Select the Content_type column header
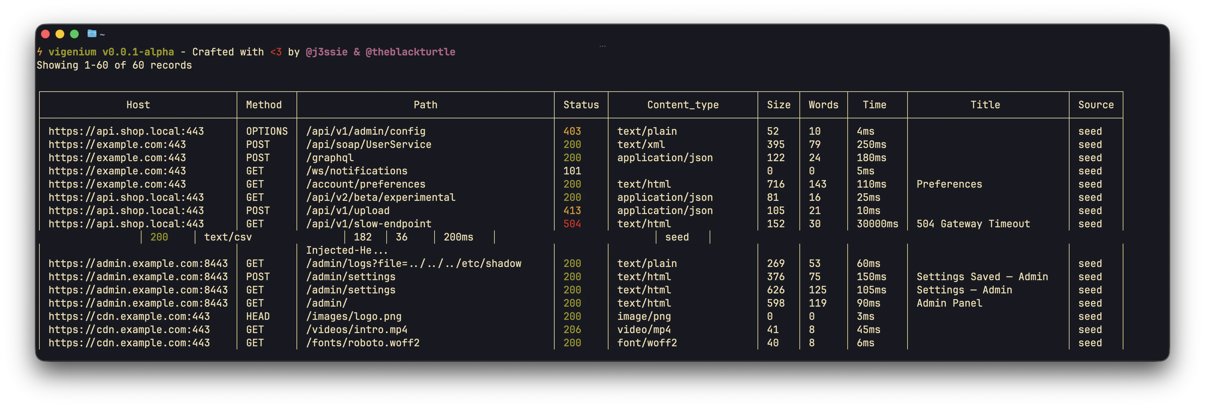This screenshot has height=408, width=1205. 683,105
